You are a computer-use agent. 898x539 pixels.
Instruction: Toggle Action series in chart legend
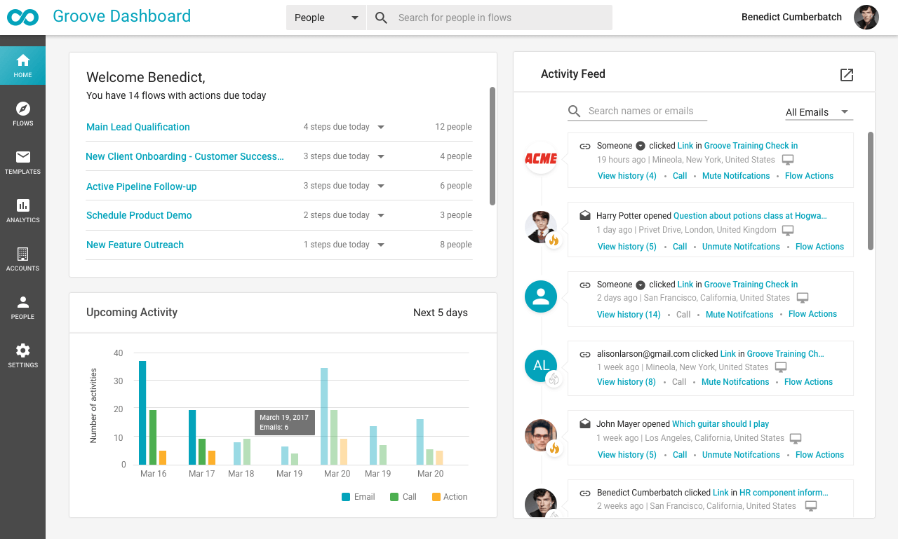pos(449,497)
